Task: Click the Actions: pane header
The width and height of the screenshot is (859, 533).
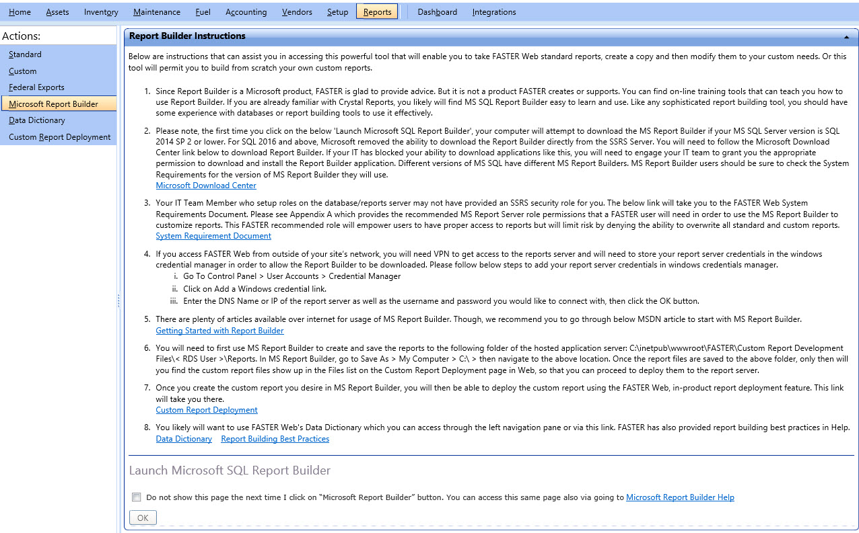Action: [x=22, y=36]
